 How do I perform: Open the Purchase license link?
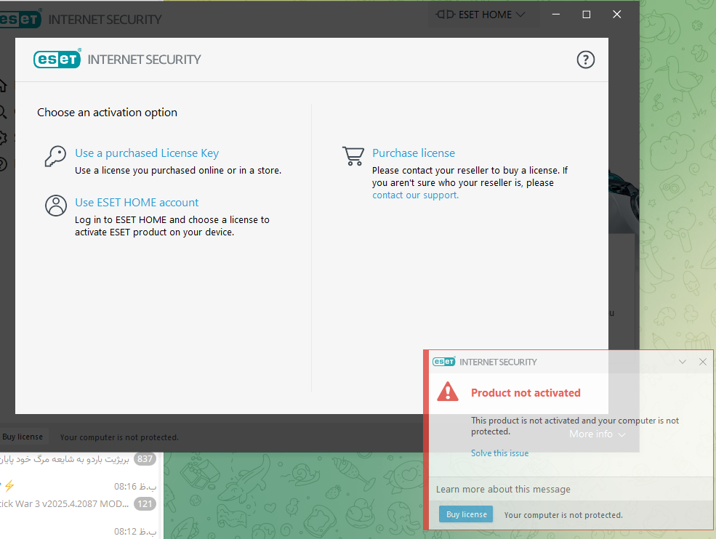point(414,153)
